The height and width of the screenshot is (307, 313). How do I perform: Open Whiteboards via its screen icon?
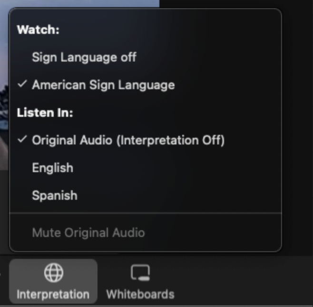[140, 273]
